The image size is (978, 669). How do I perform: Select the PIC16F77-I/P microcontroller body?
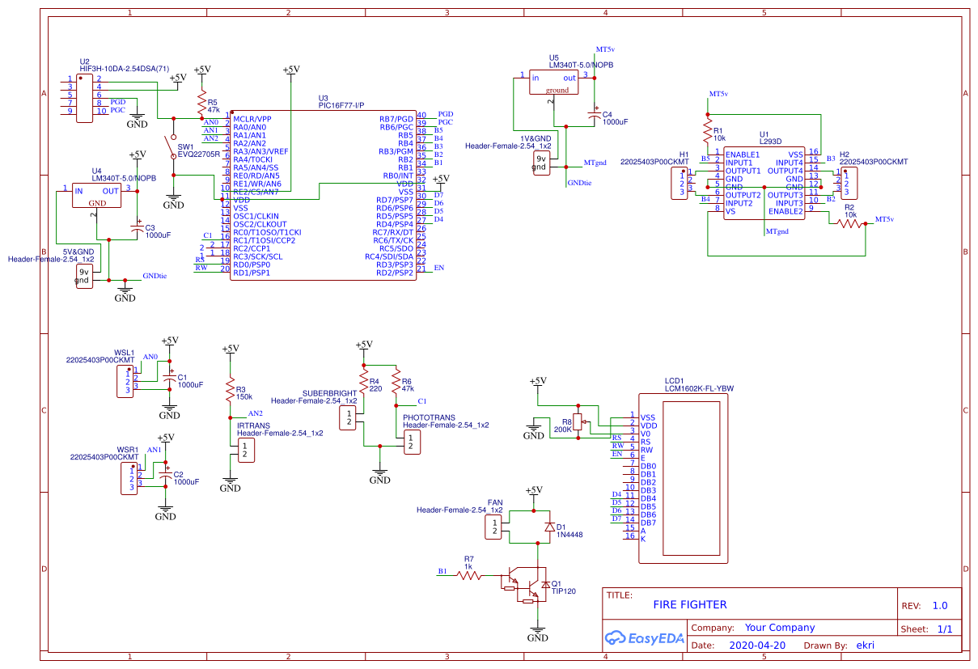[323, 196]
